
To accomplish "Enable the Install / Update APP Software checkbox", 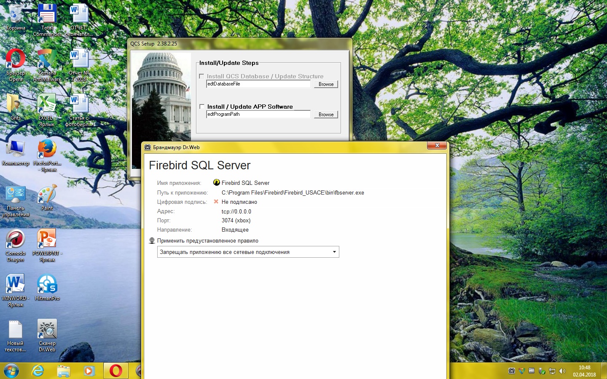I will (x=202, y=107).
